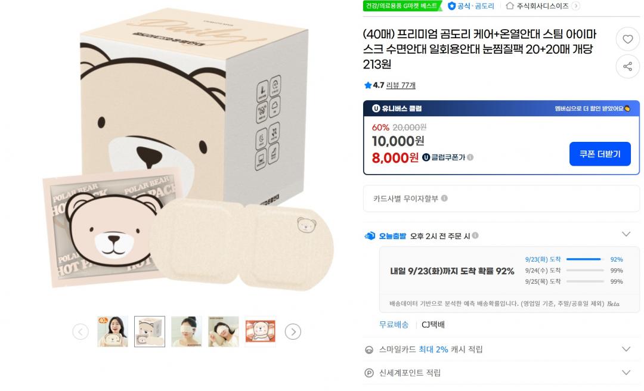Select the first thumbnail with 40 badge
The image size is (644, 391).
click(112, 331)
